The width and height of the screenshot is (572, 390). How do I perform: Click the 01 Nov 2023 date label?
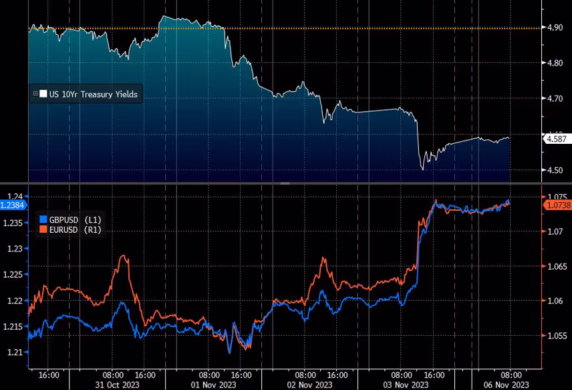(x=213, y=385)
